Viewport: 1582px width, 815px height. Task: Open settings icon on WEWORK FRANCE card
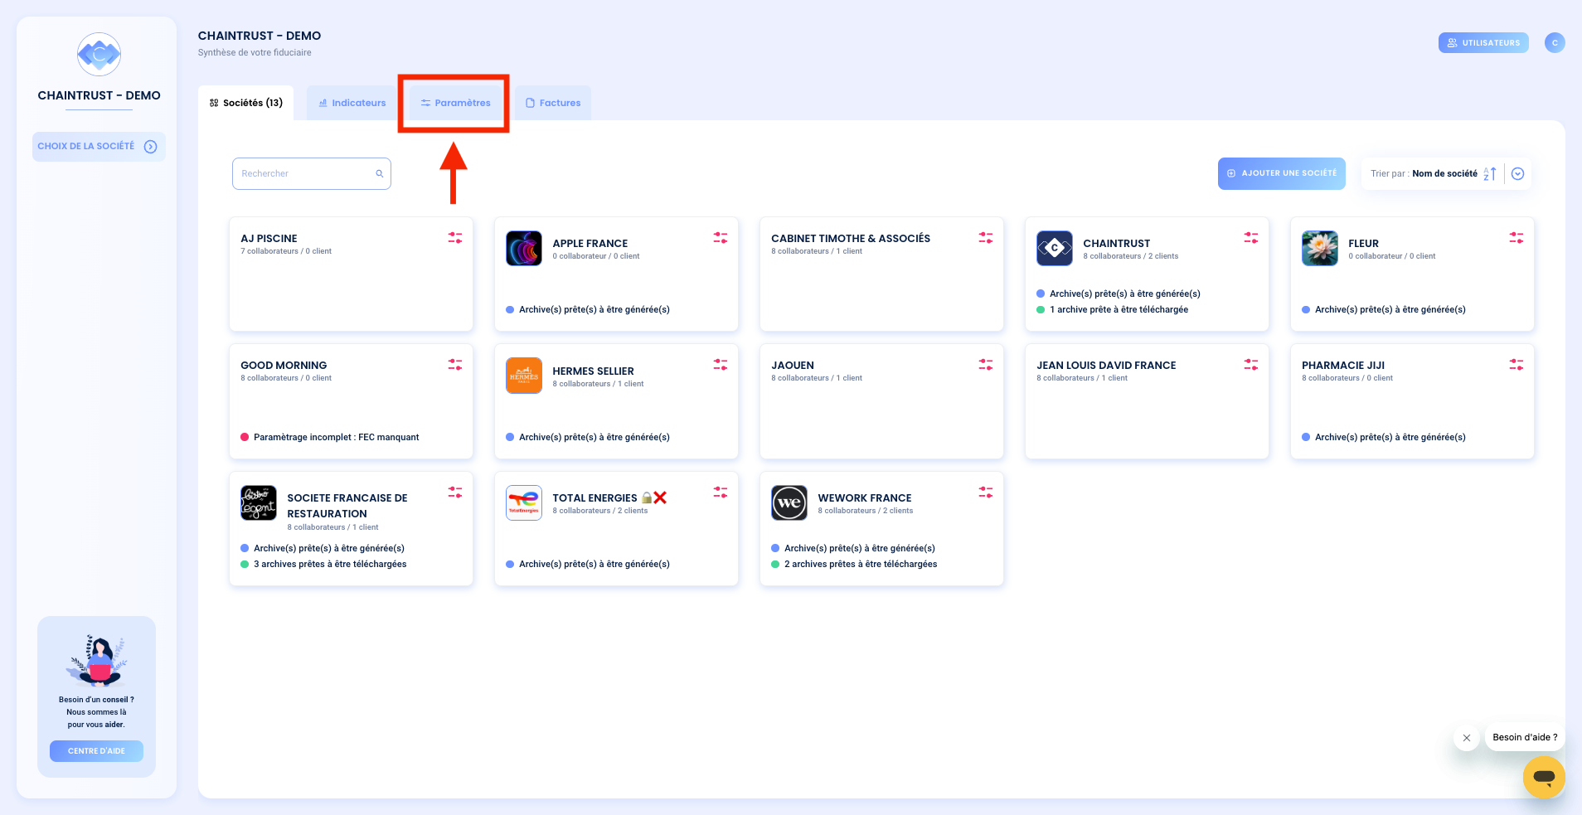coord(986,492)
